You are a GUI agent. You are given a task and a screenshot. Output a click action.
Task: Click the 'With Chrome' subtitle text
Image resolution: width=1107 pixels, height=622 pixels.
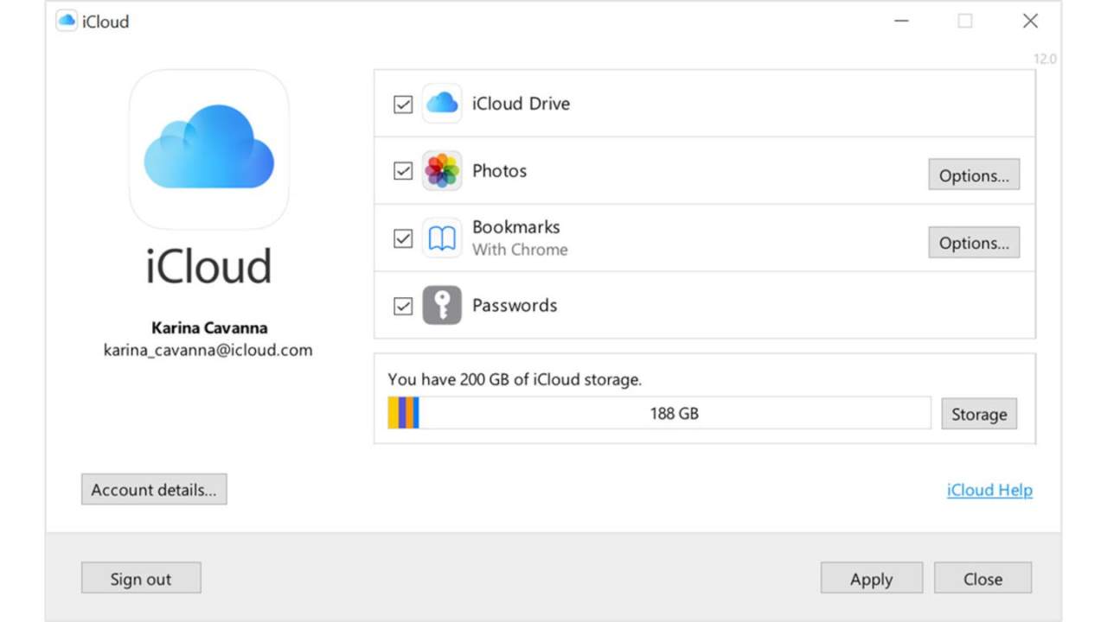520,250
